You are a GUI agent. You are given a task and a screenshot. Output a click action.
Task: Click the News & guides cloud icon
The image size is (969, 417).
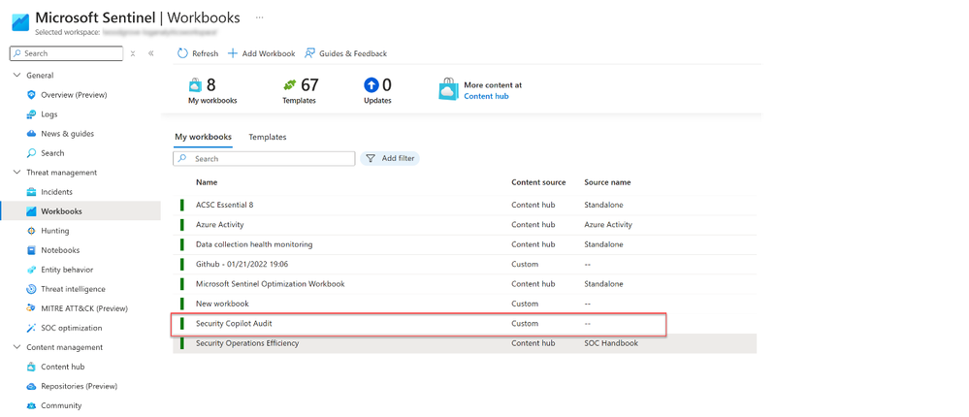pyautogui.click(x=31, y=134)
